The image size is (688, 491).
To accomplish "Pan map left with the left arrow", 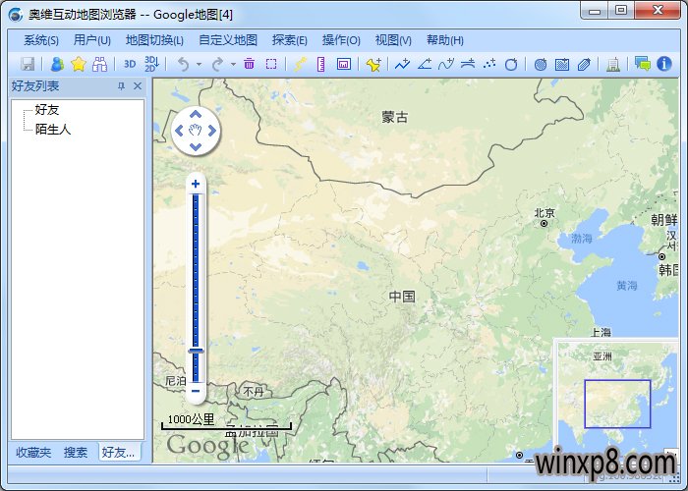I will tap(179, 131).
